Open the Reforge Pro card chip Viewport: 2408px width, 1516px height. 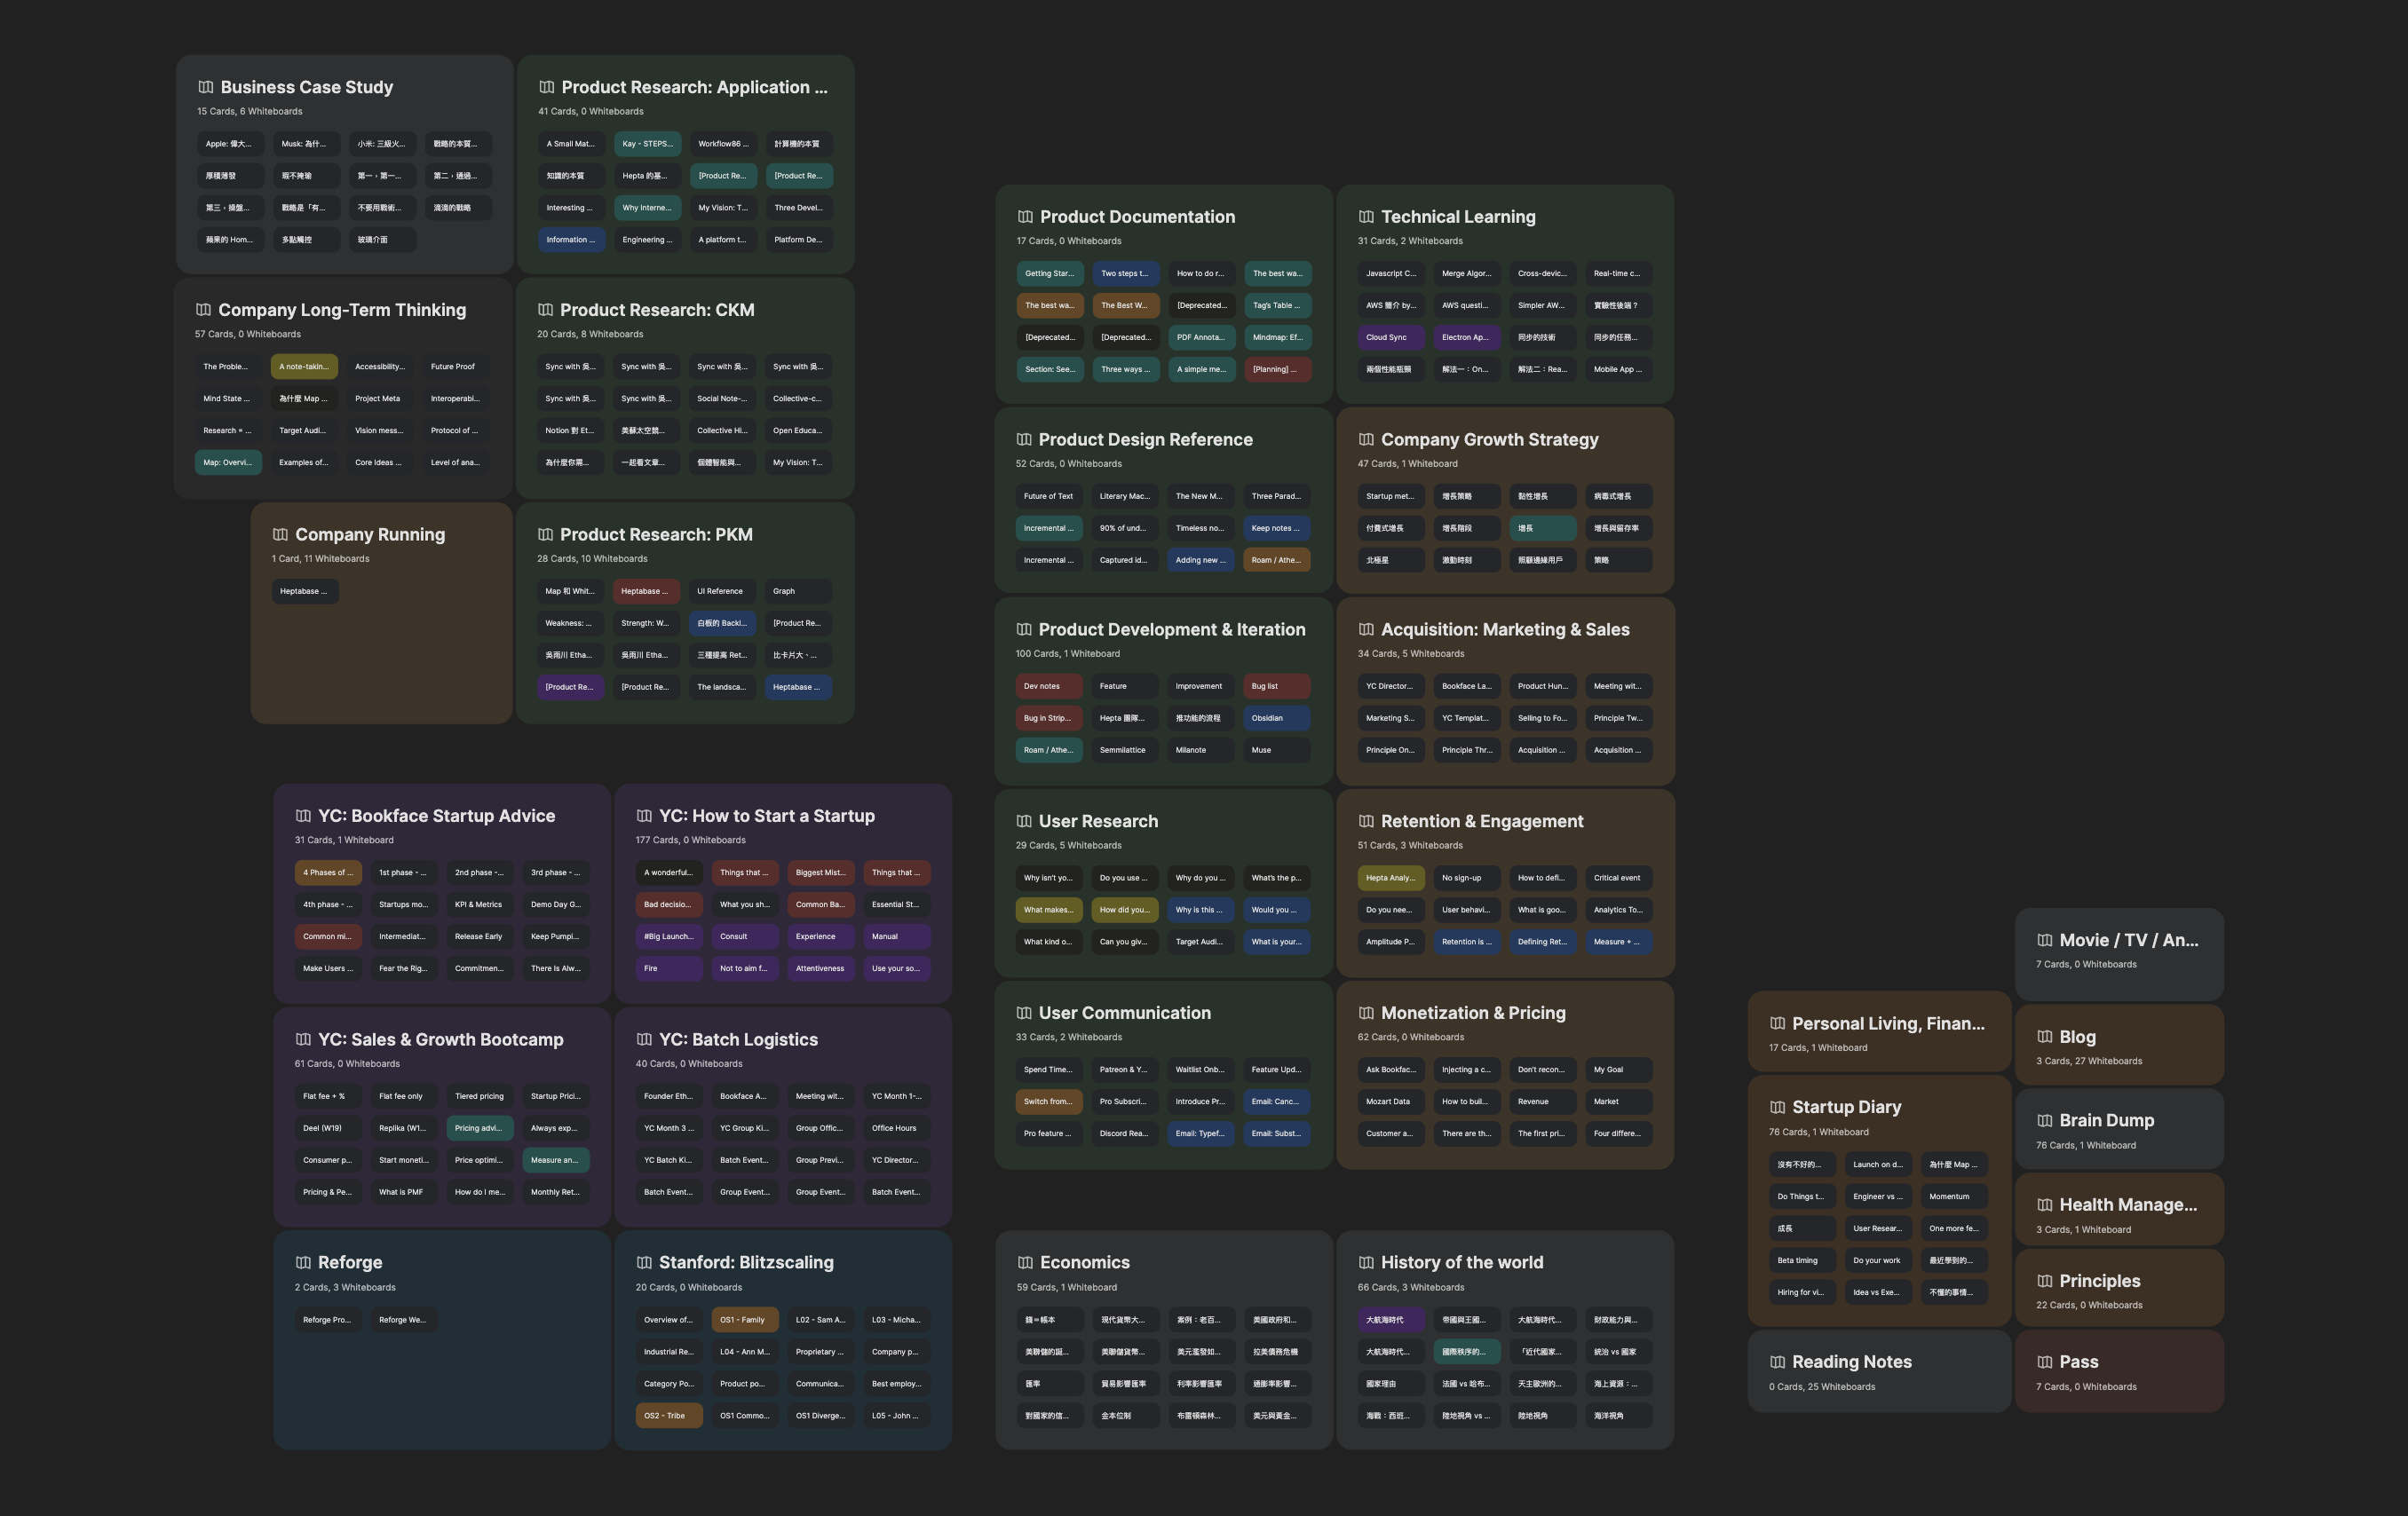pyautogui.click(x=327, y=1320)
